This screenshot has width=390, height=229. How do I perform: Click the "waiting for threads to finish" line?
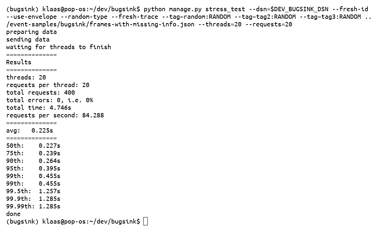click(59, 47)
